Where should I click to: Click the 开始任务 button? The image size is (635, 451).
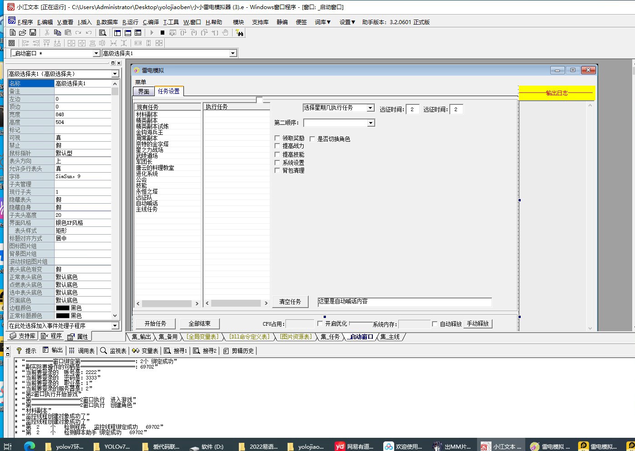tap(155, 323)
